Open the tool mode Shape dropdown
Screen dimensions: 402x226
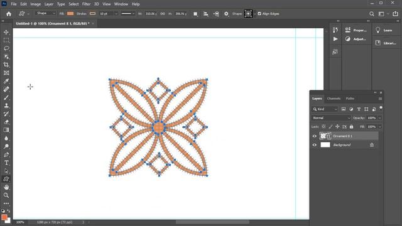pyautogui.click(x=46, y=13)
